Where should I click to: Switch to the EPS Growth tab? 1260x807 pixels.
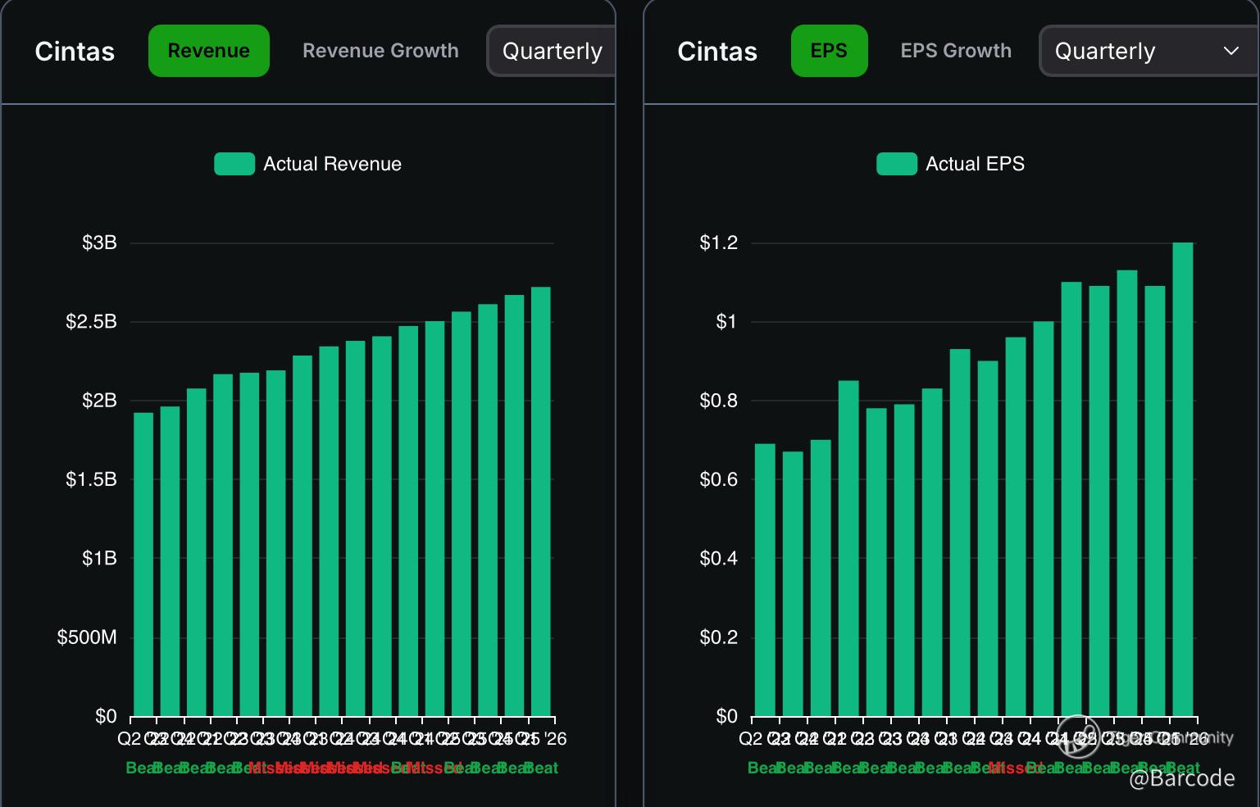[x=956, y=51]
